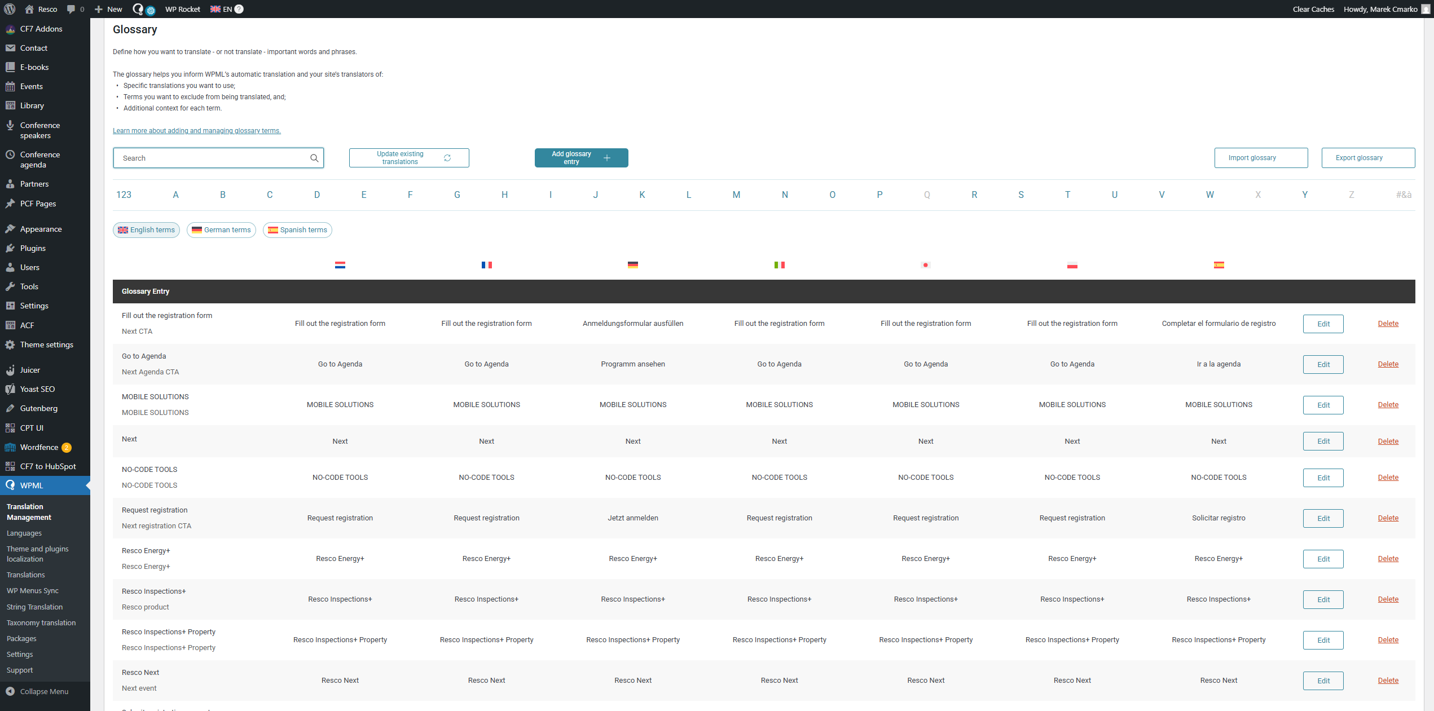Click the Japanese flag column header

click(926, 265)
